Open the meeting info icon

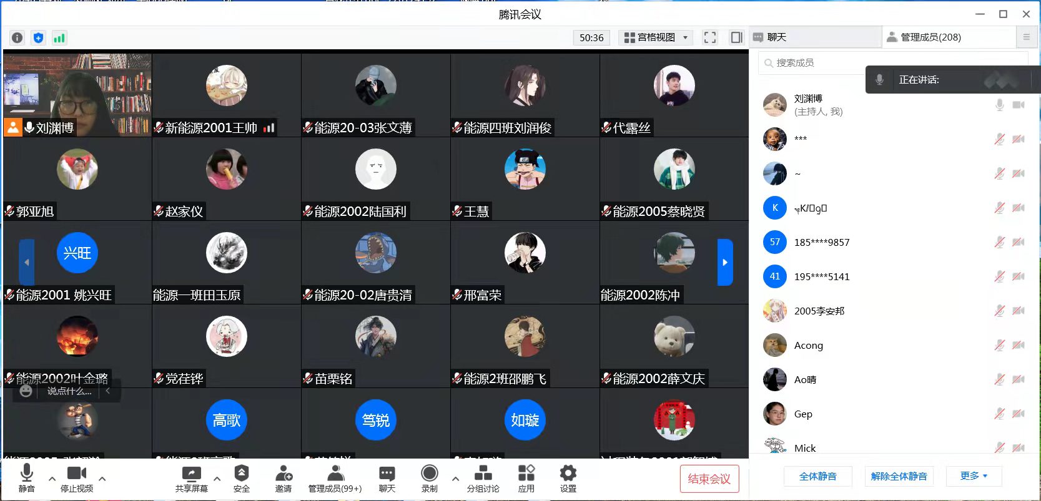[17, 37]
